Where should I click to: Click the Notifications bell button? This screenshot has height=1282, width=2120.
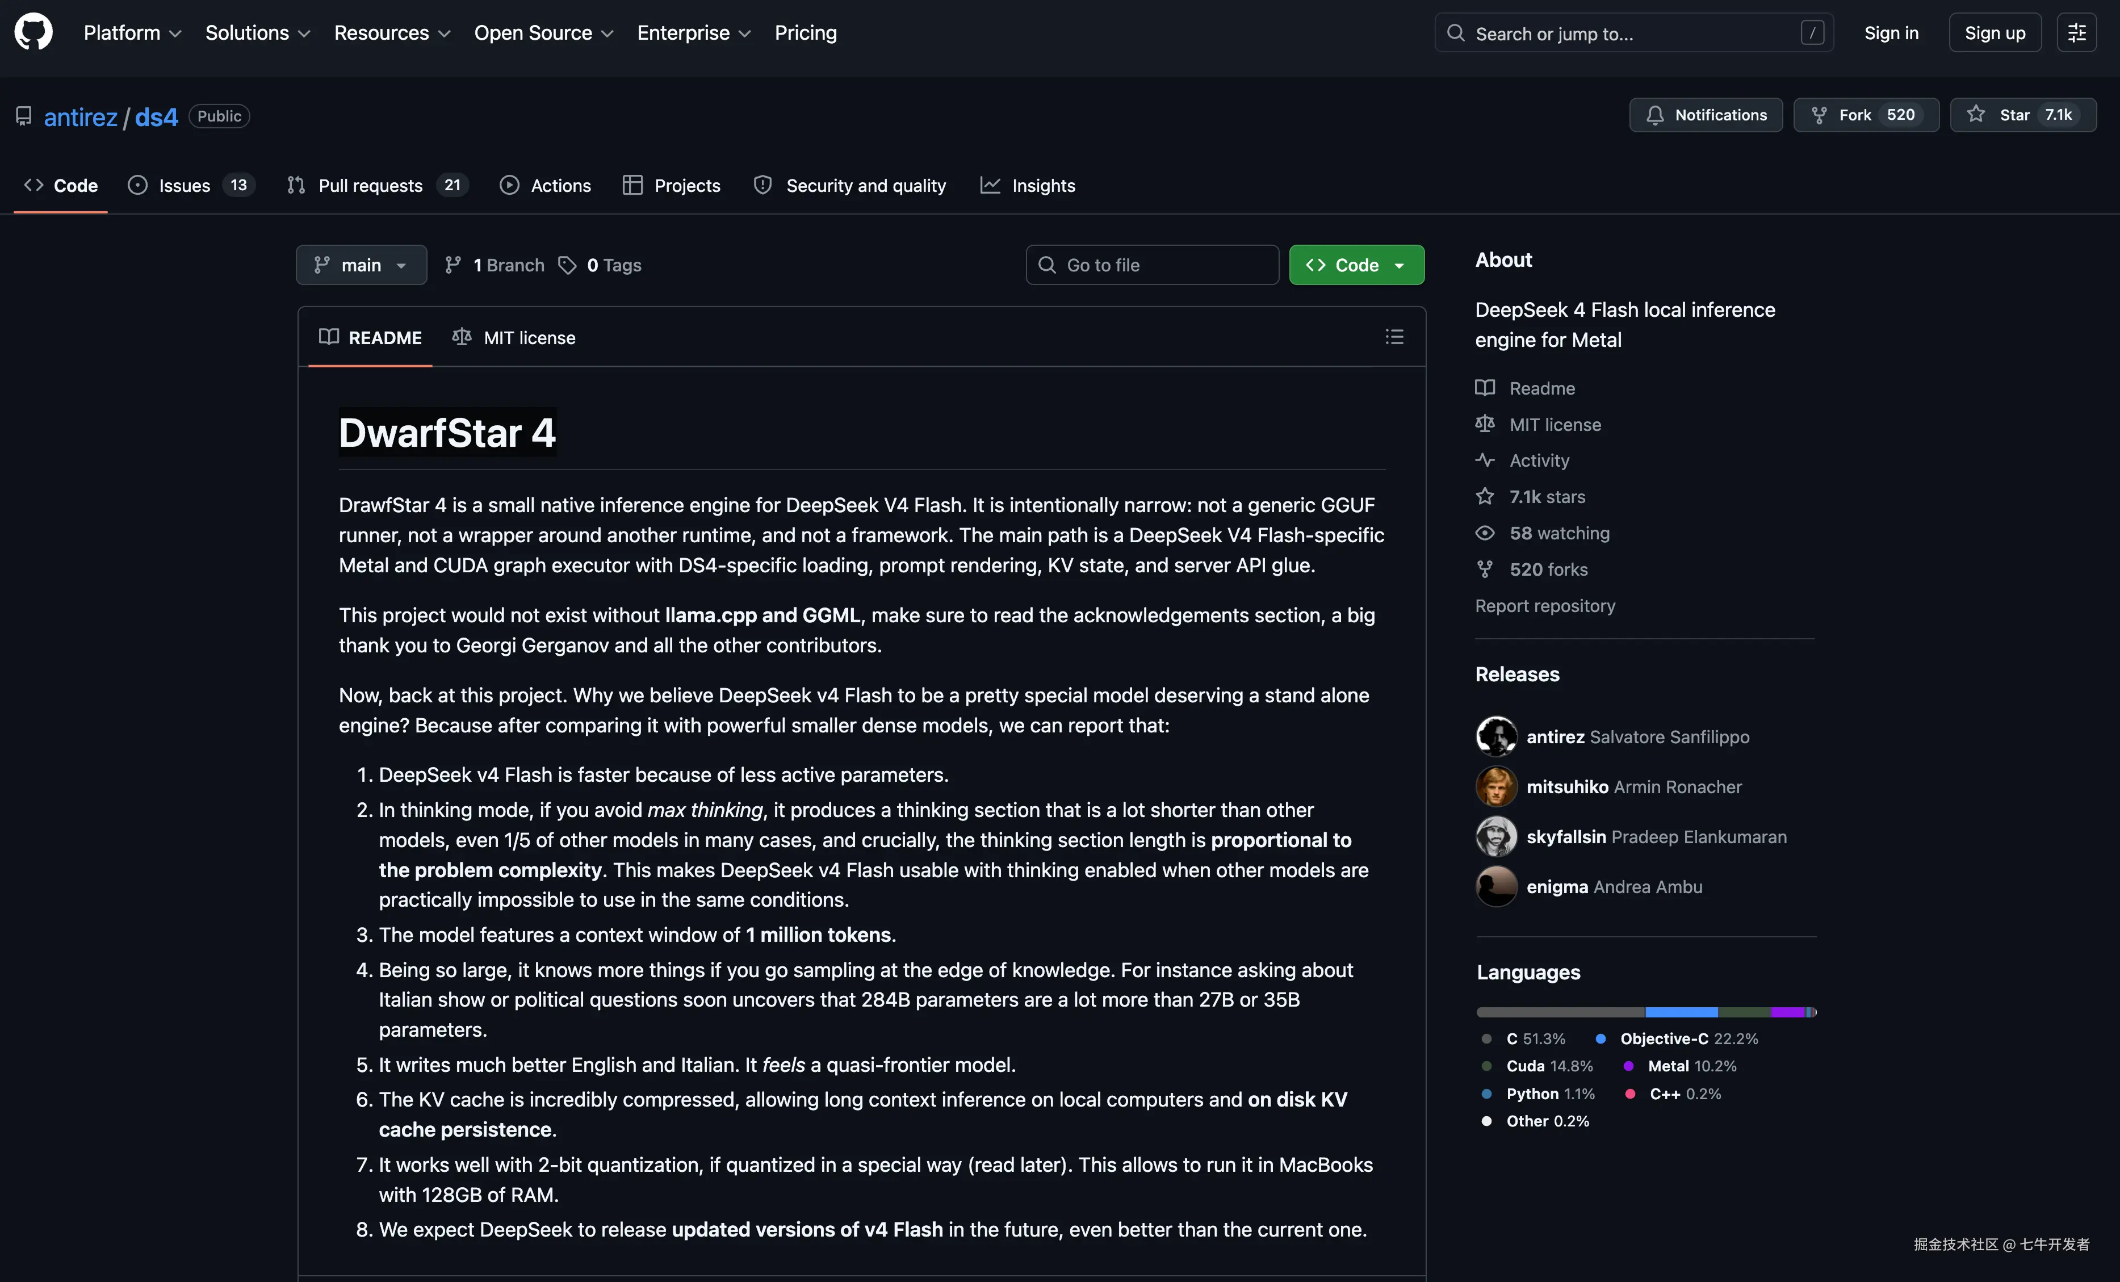1706,115
